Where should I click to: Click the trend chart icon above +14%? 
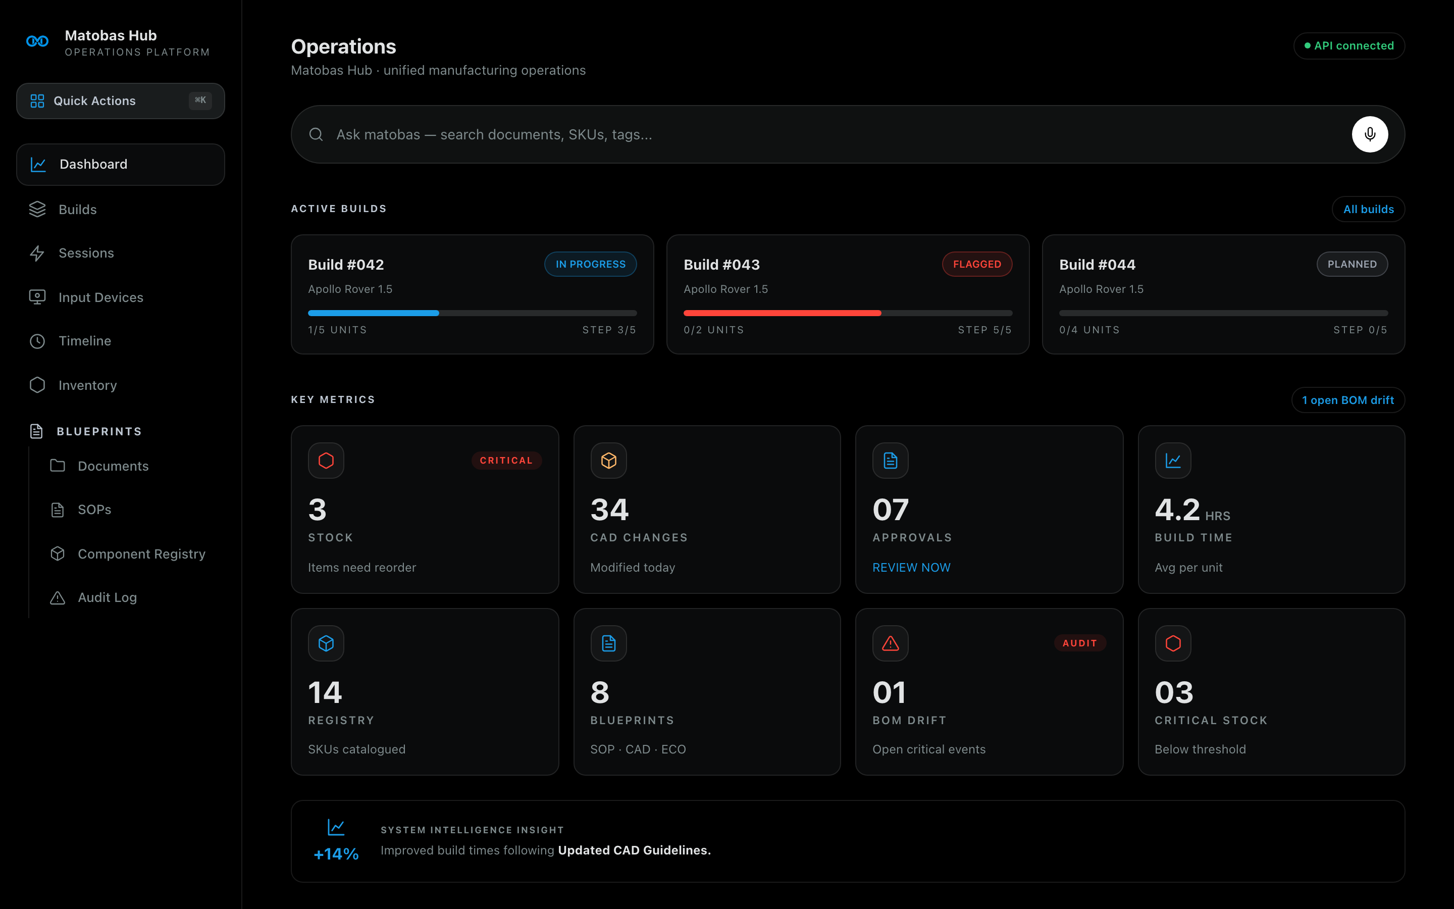pyautogui.click(x=336, y=827)
